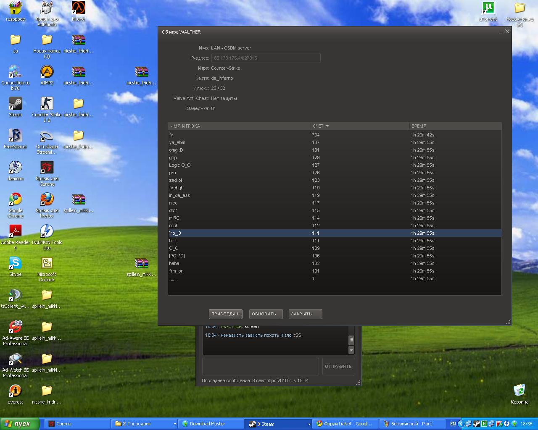Viewport: 538px width, 430px height.
Task: Expand hidden tray icons with the arrow
Action: pos(461,424)
